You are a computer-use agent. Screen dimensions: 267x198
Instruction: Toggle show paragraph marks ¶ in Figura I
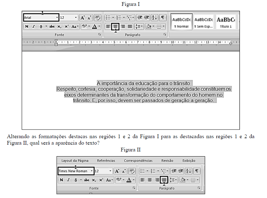(x=162, y=18)
